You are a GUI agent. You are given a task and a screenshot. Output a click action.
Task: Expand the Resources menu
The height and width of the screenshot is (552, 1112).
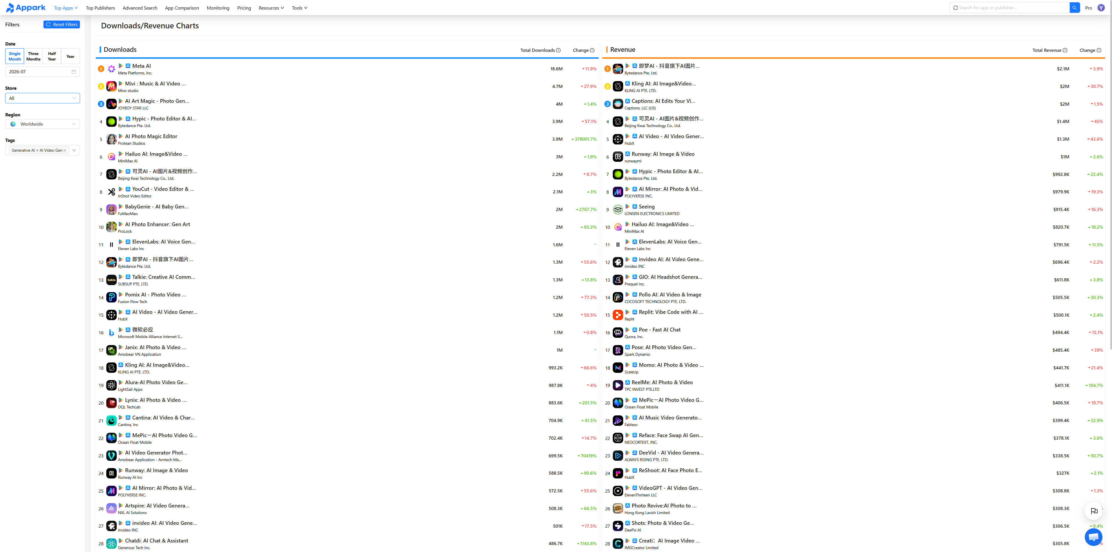(271, 8)
